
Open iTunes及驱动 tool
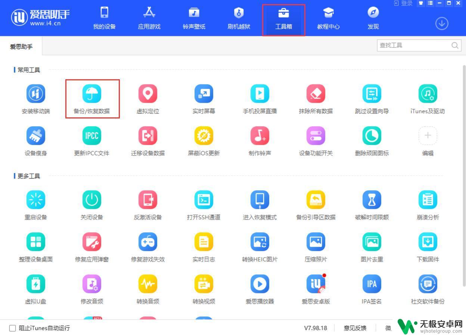[428, 93]
